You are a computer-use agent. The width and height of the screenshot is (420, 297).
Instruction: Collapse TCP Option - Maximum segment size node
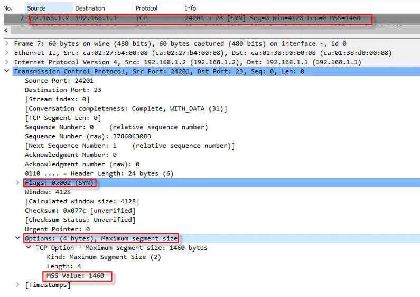pos(29,248)
